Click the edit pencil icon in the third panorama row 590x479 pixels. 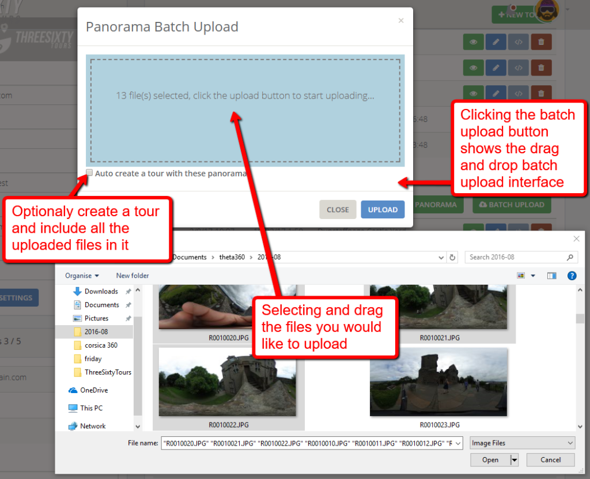[496, 93]
